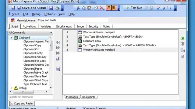
Task: Select Clipboard Empty command
Action: (33, 53)
